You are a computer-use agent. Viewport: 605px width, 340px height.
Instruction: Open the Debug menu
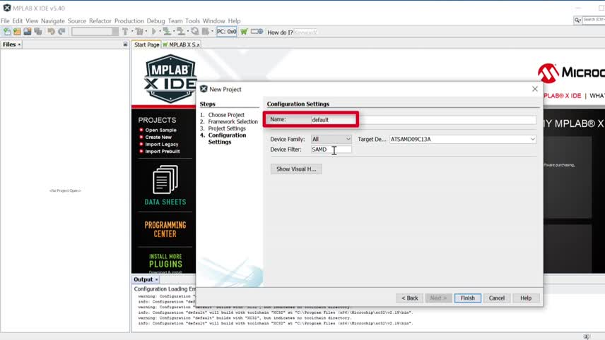tap(156, 20)
